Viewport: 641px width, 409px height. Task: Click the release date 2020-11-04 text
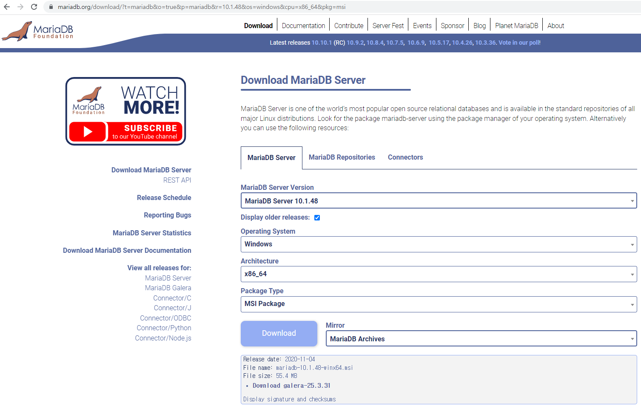click(300, 359)
